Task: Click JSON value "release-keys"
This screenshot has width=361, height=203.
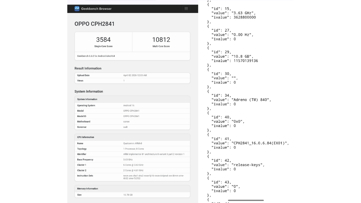Action: pos(248,165)
